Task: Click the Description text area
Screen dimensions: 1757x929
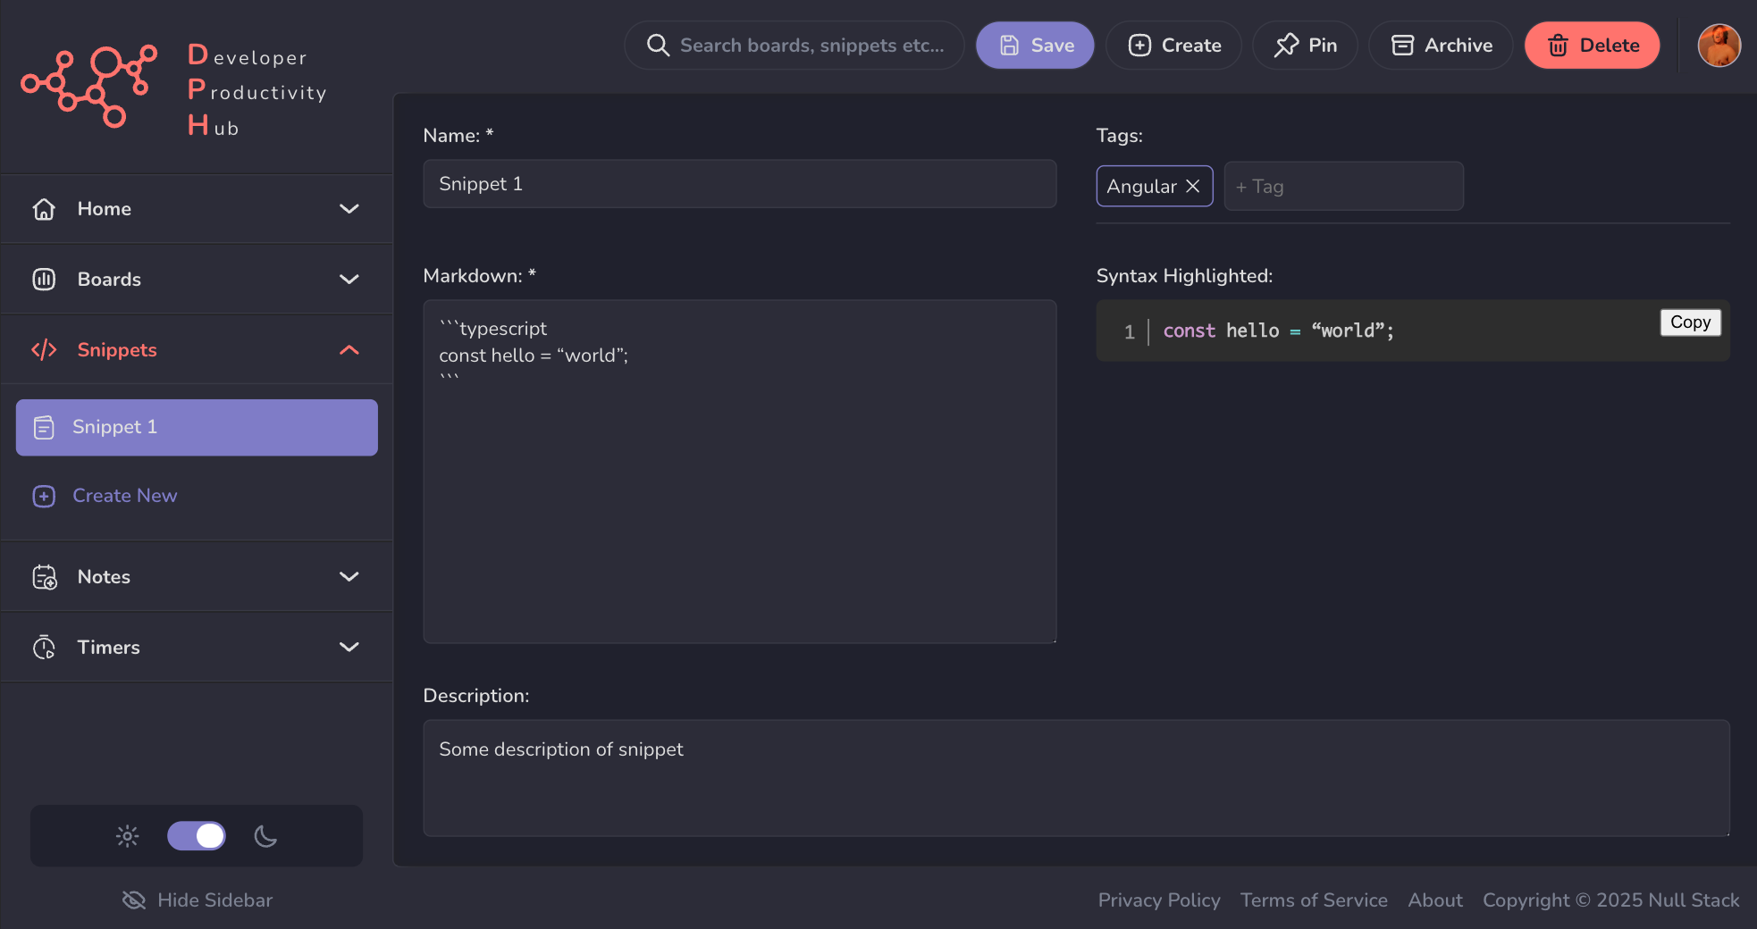Action: click(x=1076, y=778)
